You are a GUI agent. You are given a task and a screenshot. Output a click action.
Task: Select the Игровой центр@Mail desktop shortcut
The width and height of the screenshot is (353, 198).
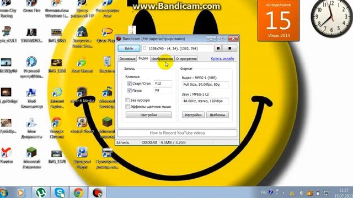pos(31,67)
